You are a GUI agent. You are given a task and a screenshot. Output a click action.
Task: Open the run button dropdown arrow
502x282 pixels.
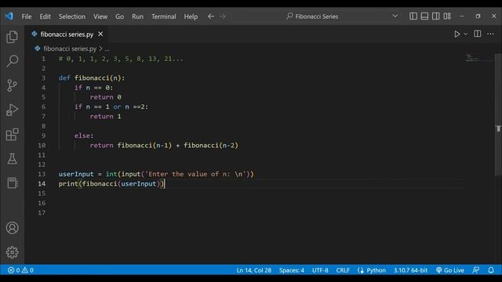coord(465,34)
